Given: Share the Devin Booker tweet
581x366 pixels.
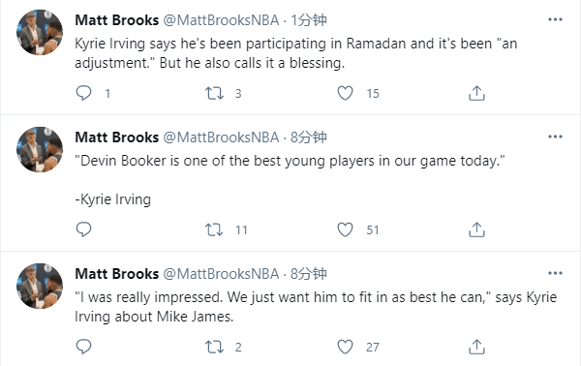Looking at the screenshot, I should 476,229.
